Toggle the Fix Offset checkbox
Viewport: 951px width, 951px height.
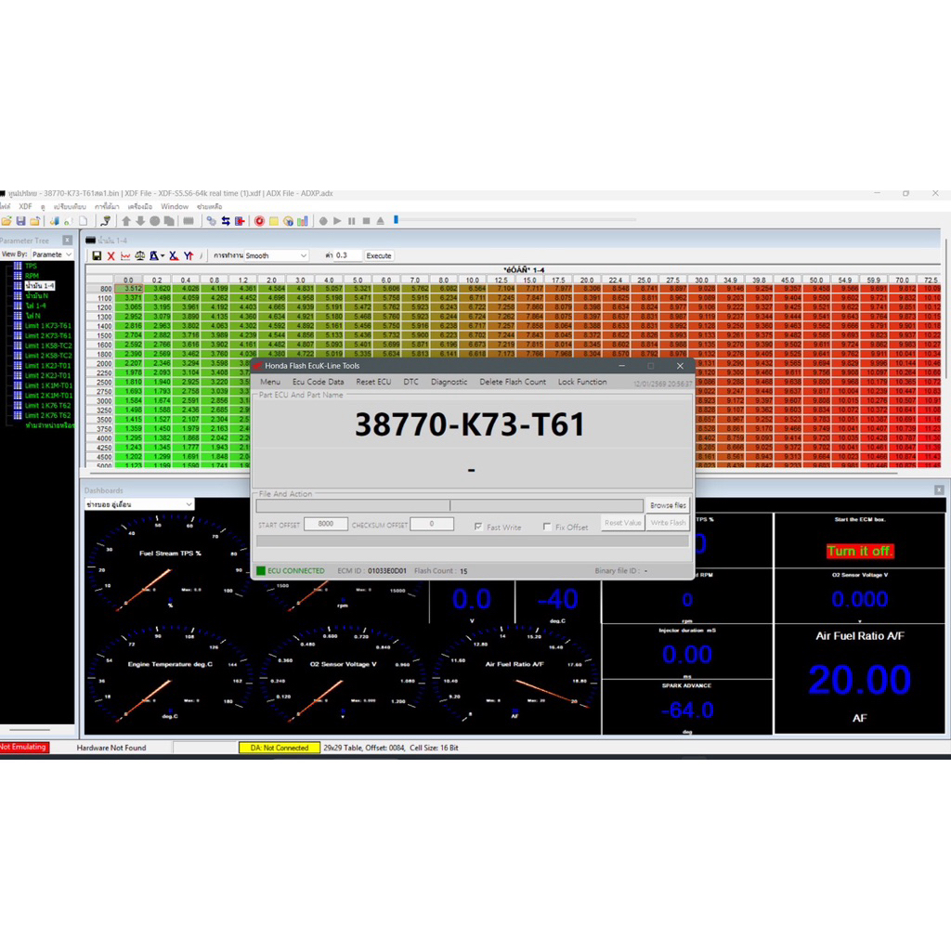pyautogui.click(x=547, y=527)
